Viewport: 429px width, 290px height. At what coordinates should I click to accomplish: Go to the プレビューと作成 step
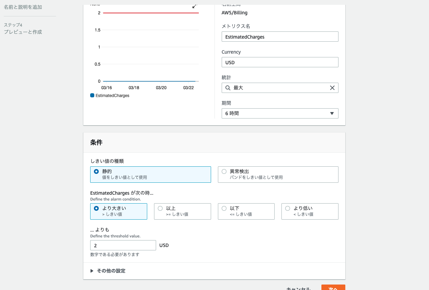coord(23,32)
